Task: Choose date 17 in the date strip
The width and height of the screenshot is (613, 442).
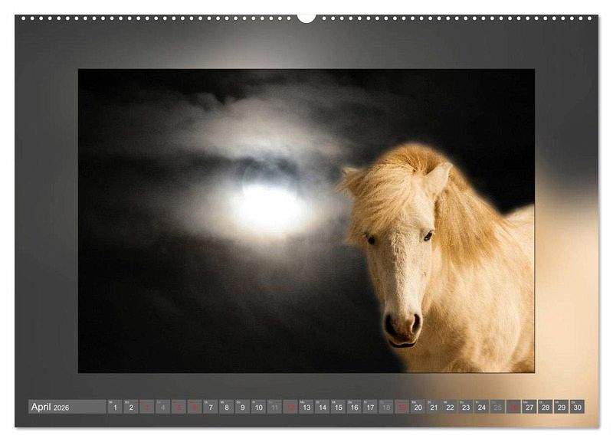Action: 370,407
